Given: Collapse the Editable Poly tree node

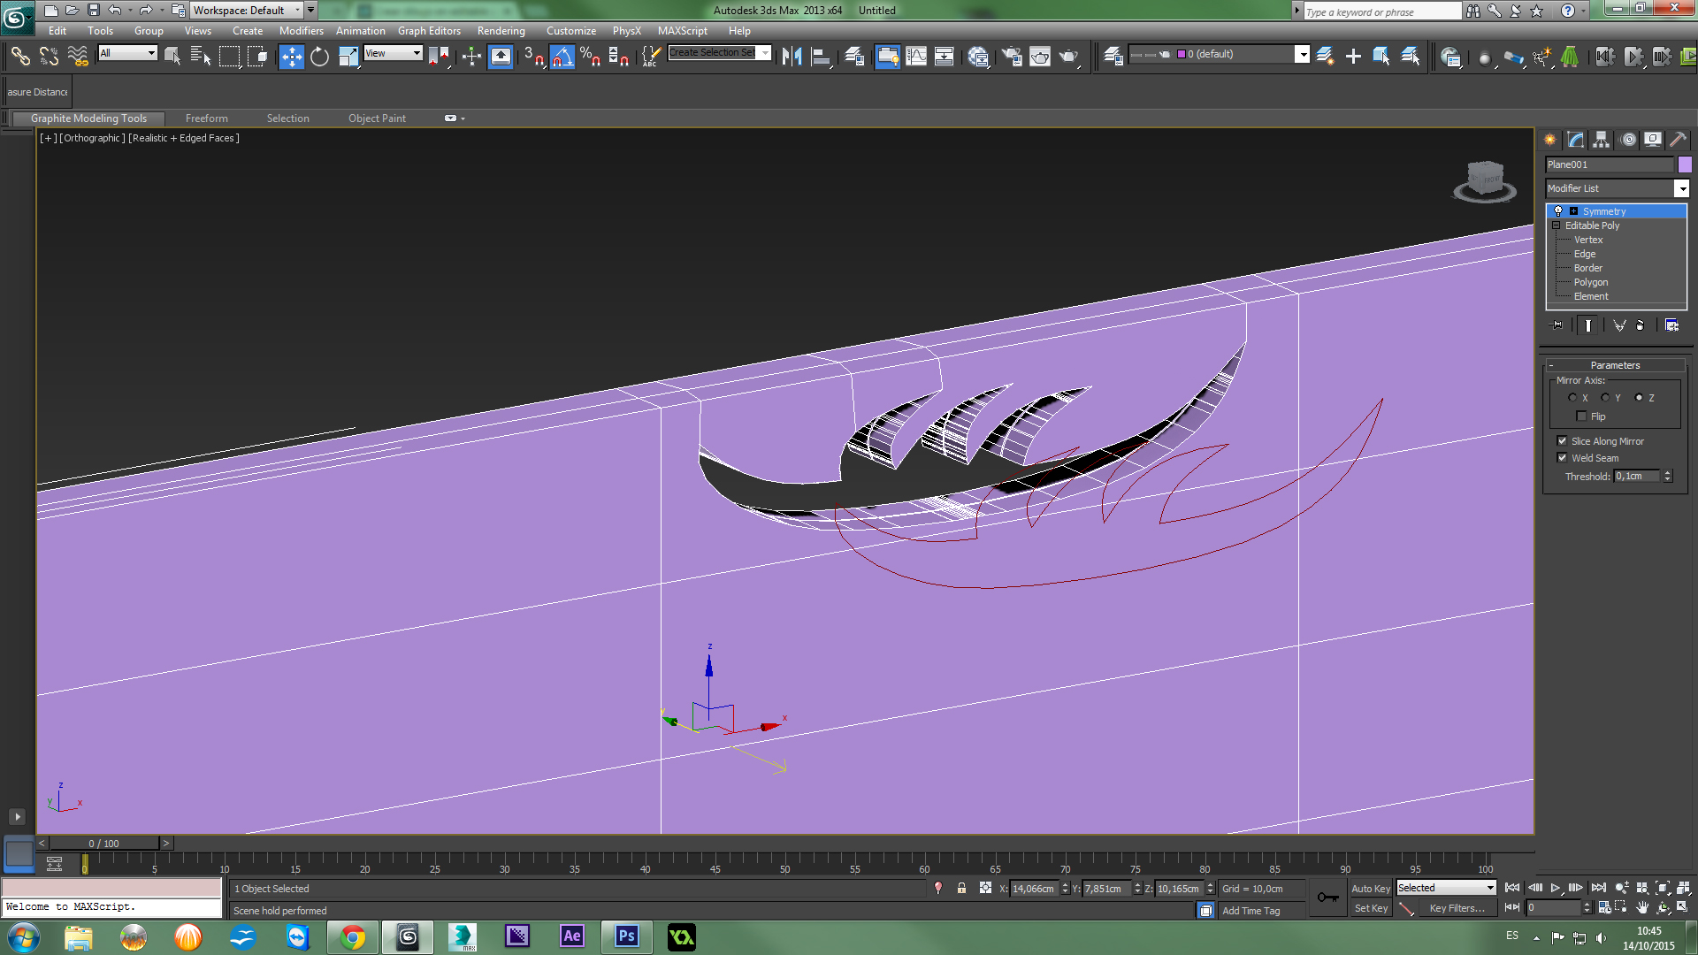Looking at the screenshot, I should tap(1556, 225).
